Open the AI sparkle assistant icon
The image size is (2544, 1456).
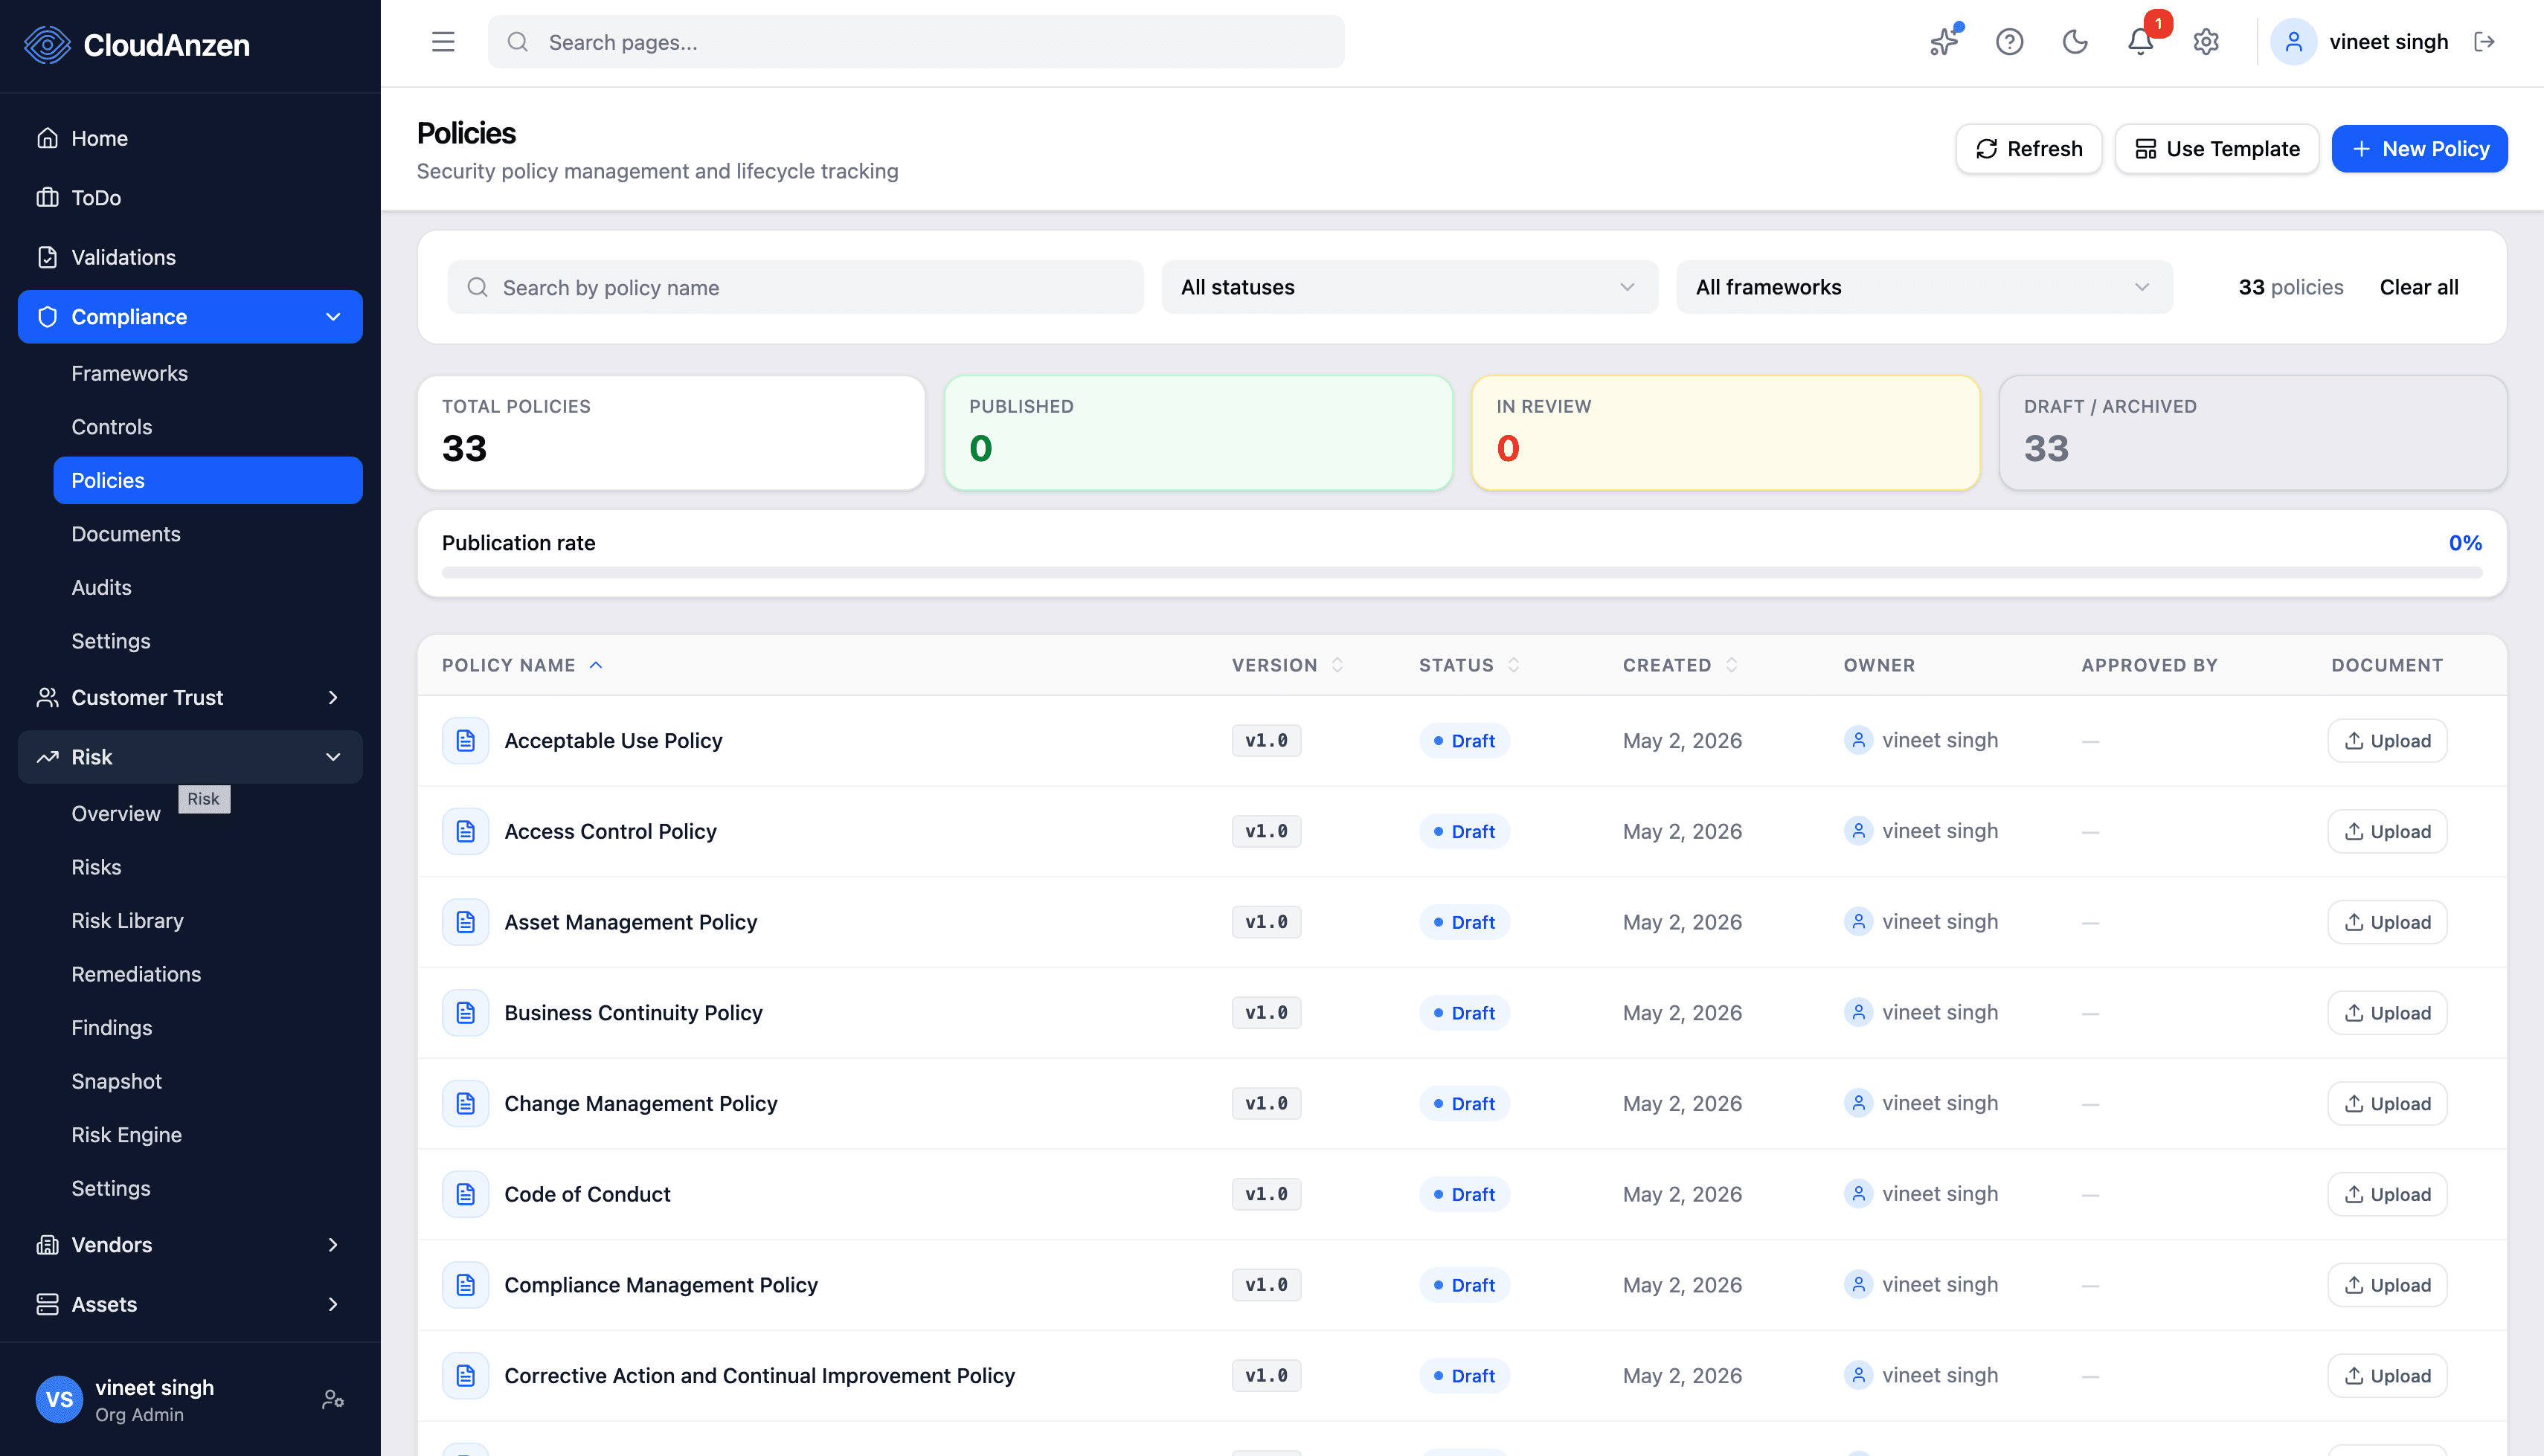1944,42
